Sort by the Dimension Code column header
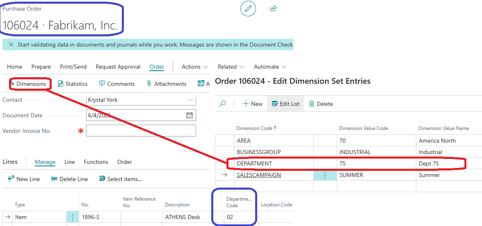This screenshot has height=226, width=482. [x=257, y=128]
